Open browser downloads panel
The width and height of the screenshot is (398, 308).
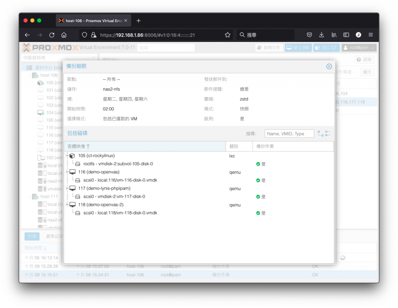321,35
